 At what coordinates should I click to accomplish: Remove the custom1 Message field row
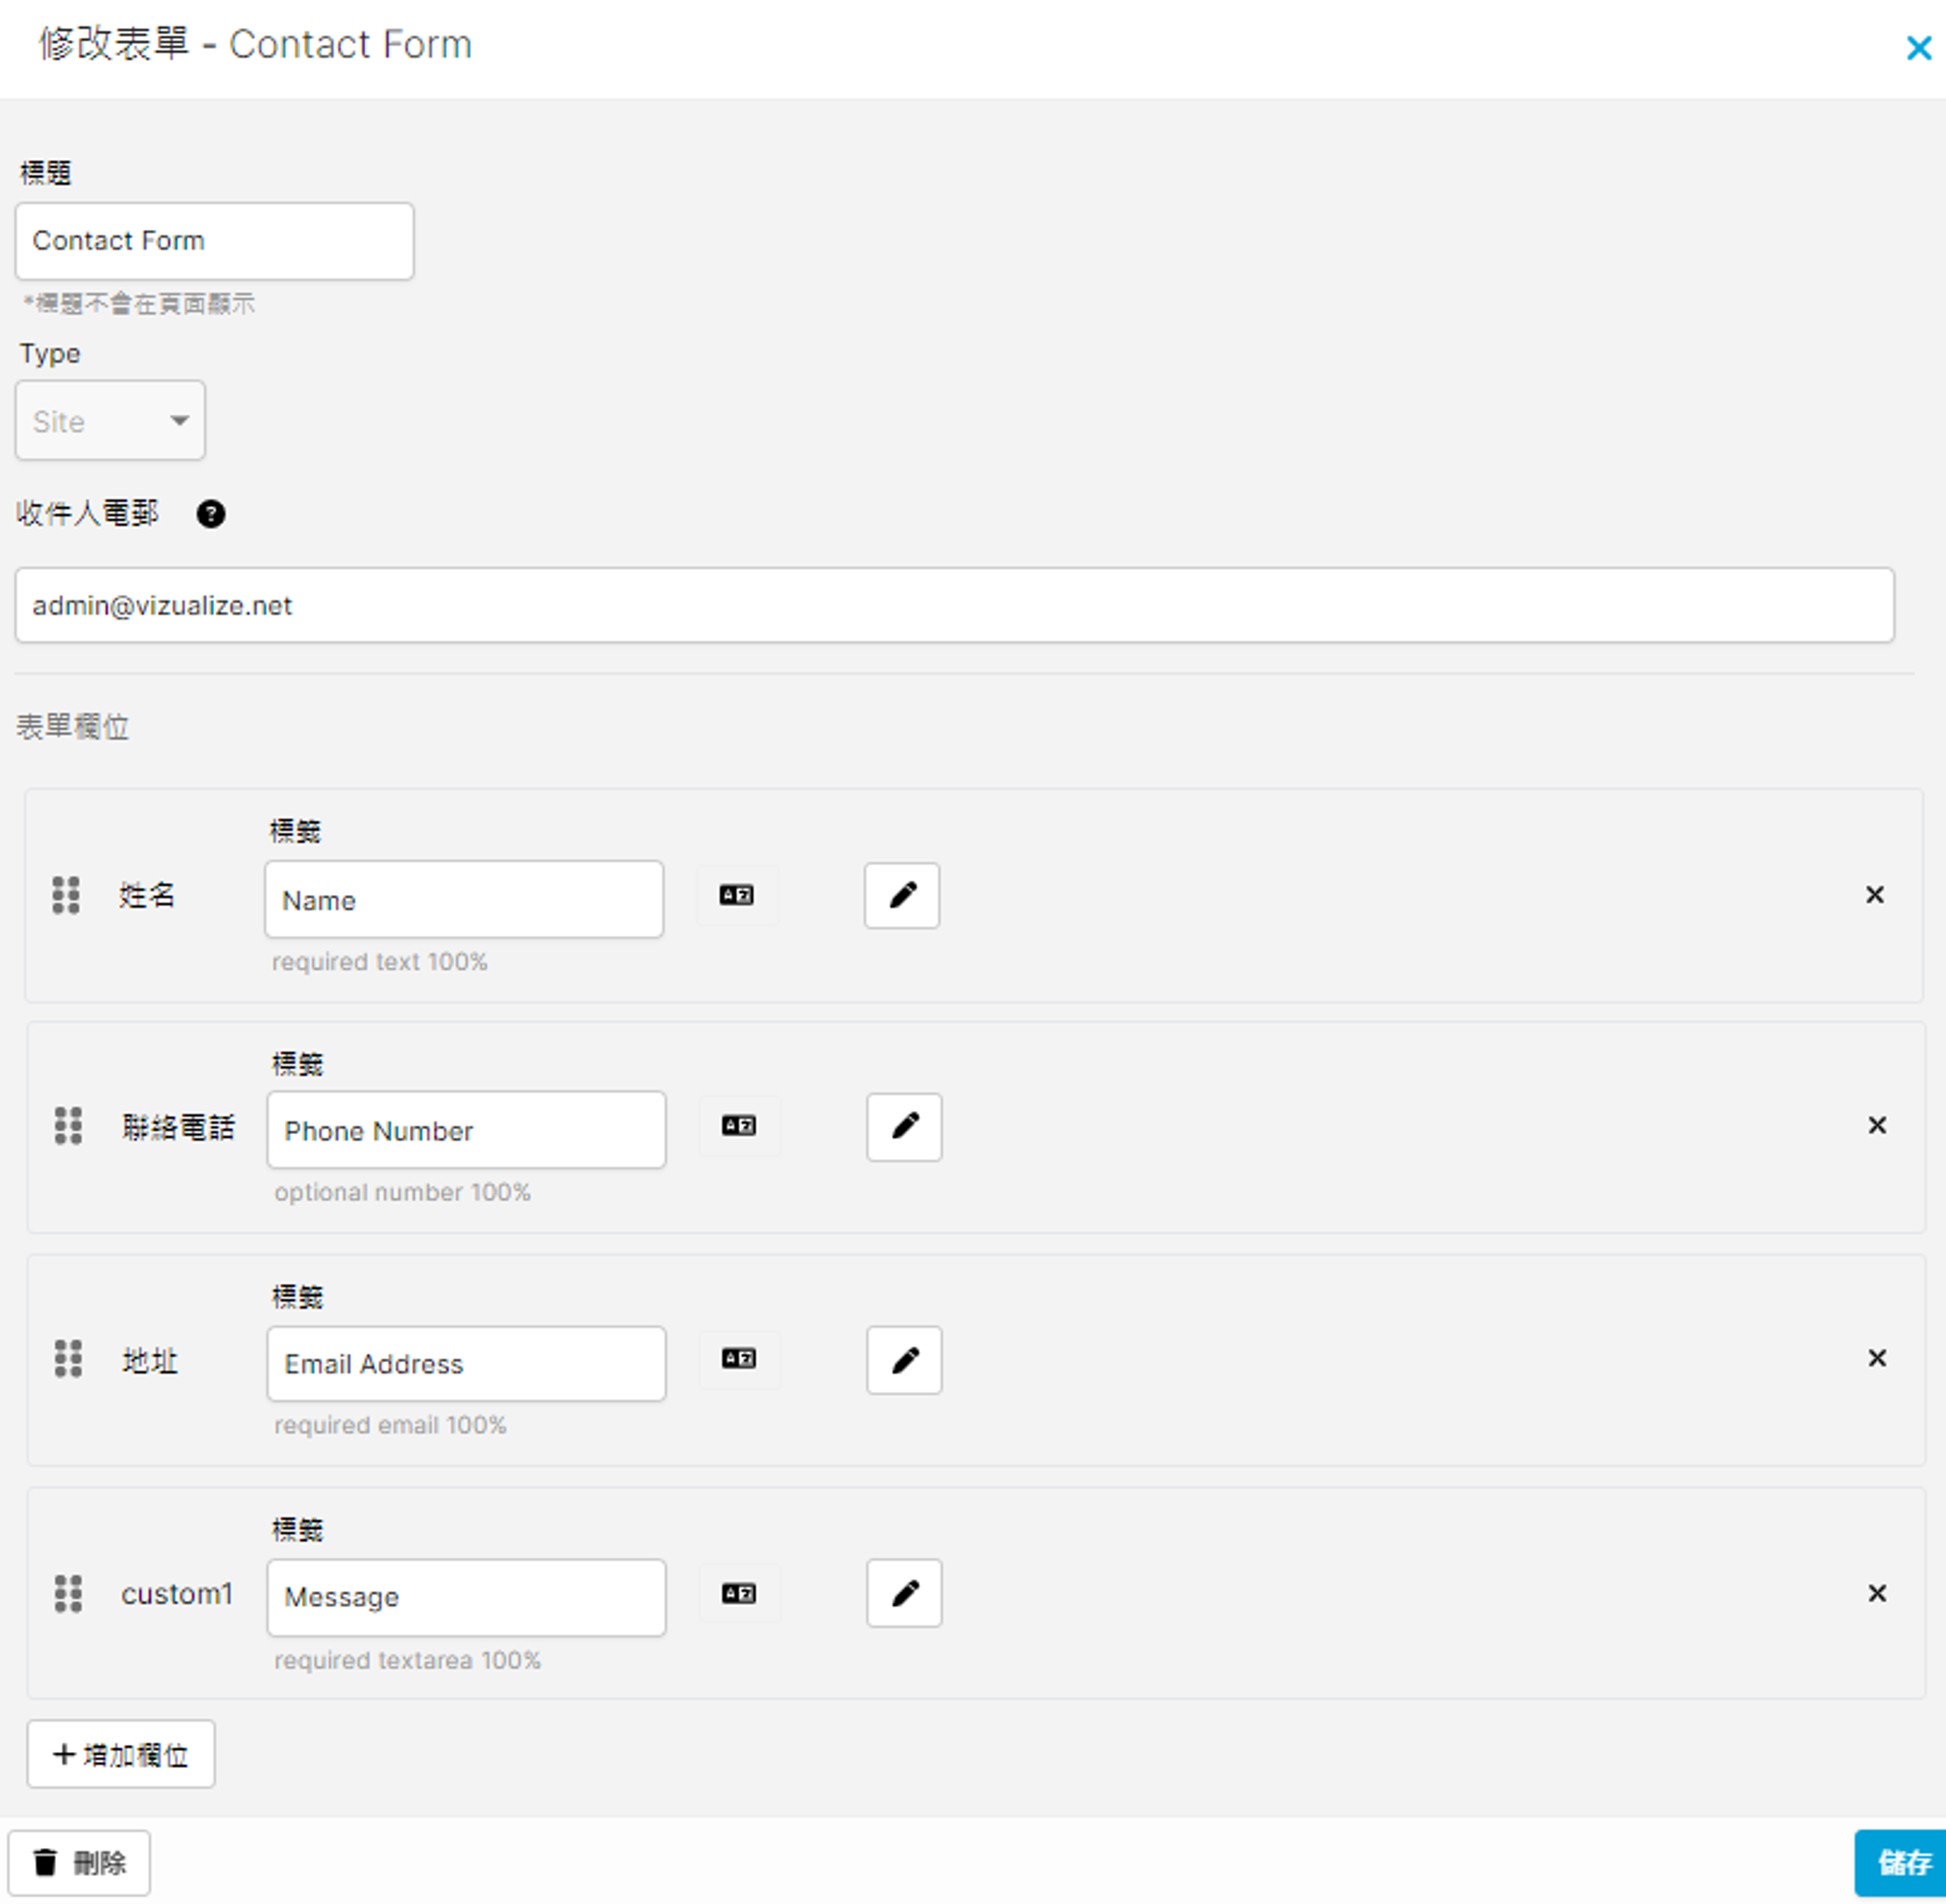[x=1877, y=1593]
